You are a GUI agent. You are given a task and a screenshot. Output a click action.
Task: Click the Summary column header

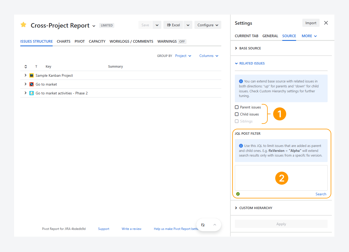tap(115, 67)
